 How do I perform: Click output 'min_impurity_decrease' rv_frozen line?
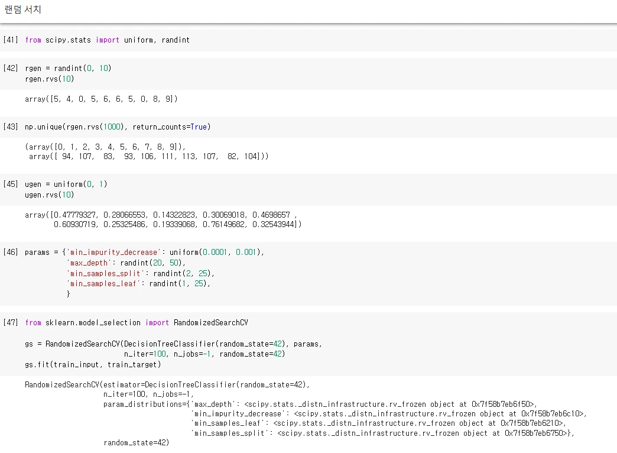tap(389, 413)
